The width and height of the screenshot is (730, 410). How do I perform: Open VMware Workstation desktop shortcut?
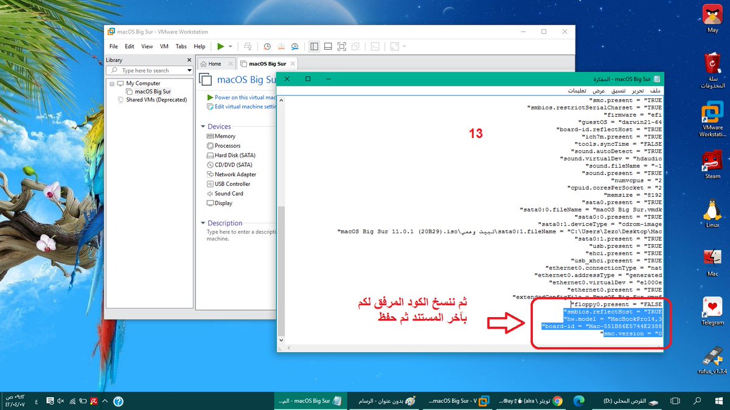point(712,119)
